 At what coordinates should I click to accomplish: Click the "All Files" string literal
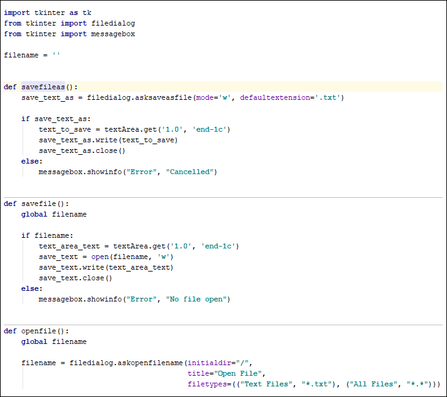[373, 384]
